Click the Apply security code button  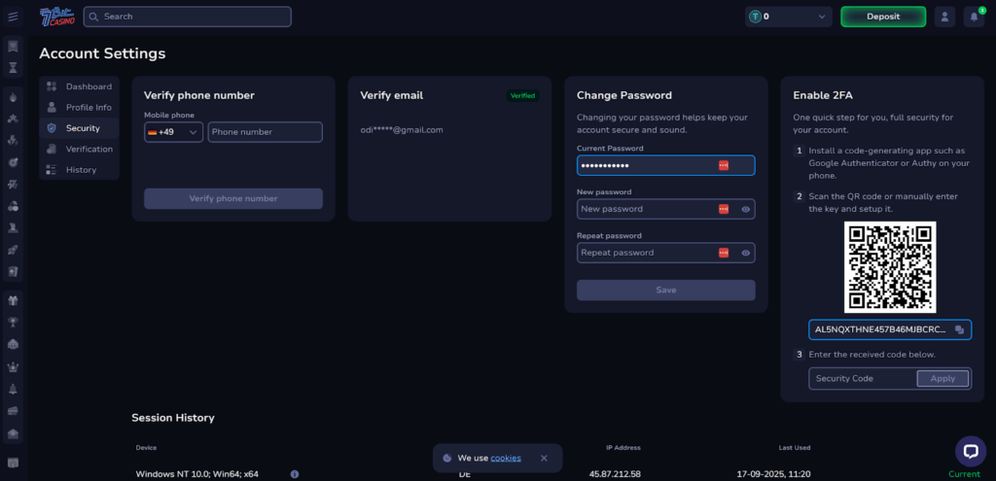click(943, 378)
